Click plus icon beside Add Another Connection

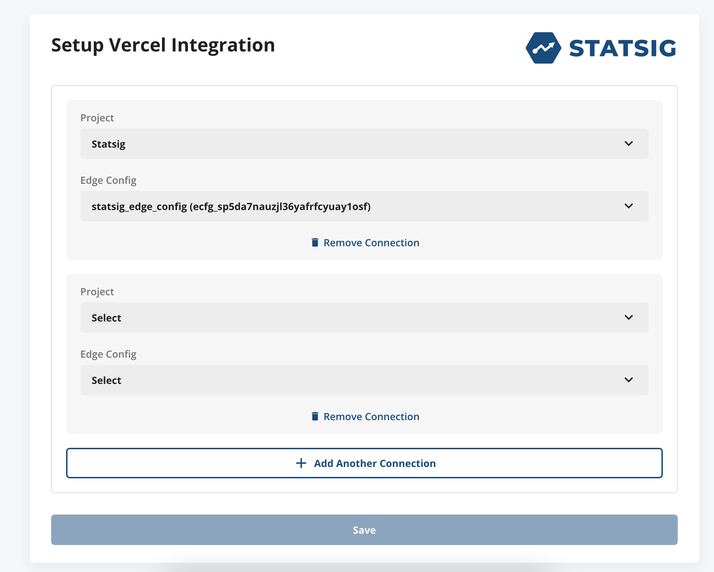click(x=301, y=463)
